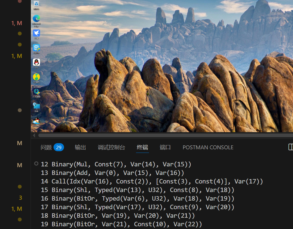293x229 pixels.
Task: Click the QQ penguin desktop icon
Action: [x=36, y=63]
